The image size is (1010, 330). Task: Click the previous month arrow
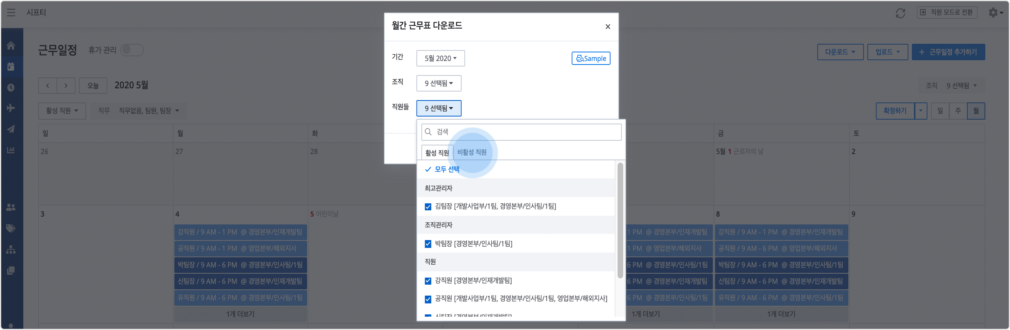[x=48, y=85]
